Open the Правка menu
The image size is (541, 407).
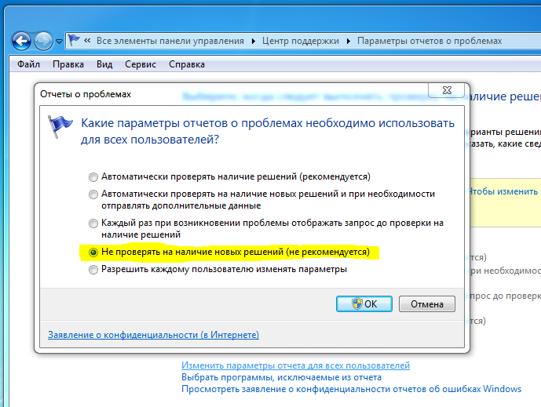68,64
